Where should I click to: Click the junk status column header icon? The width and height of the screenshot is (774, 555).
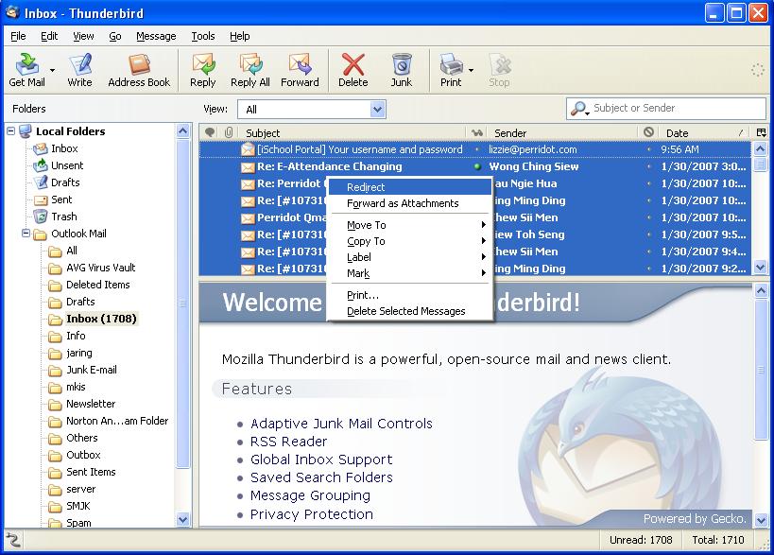click(x=648, y=131)
